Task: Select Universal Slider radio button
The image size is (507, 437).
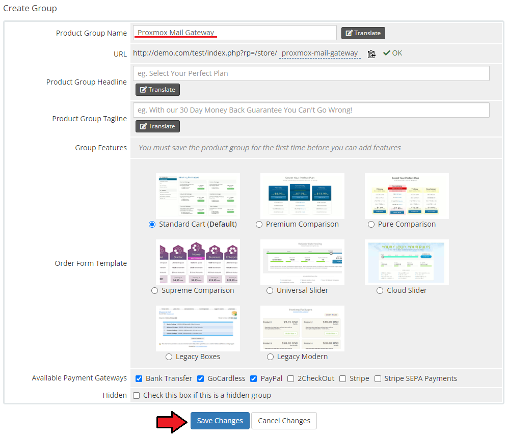Action: pos(270,291)
